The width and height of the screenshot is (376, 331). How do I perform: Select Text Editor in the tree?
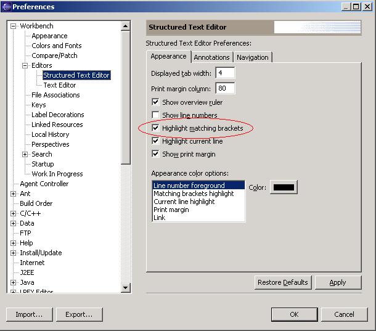pyautogui.click(x=60, y=85)
